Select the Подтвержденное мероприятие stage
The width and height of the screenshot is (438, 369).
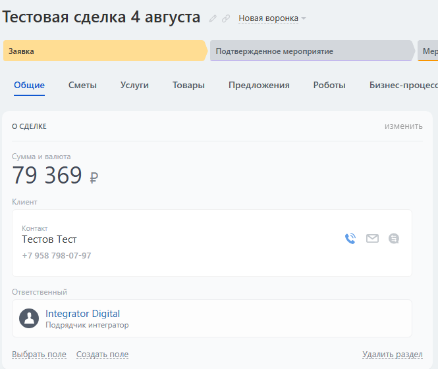coord(312,51)
